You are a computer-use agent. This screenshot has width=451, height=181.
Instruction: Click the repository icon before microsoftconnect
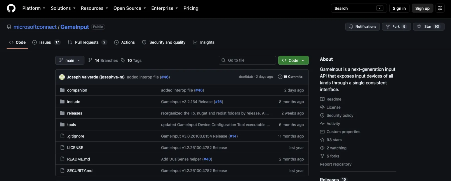point(9,27)
